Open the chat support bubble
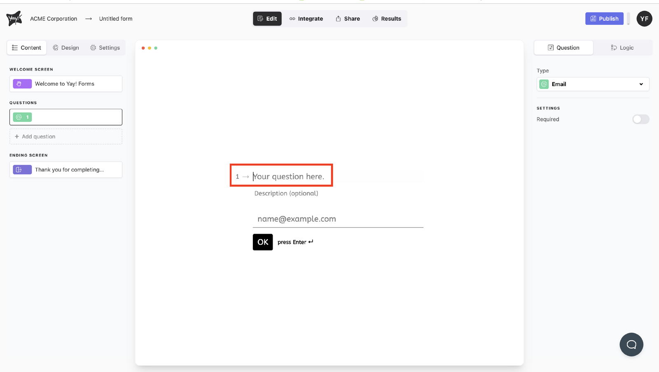659x372 pixels. point(631,344)
